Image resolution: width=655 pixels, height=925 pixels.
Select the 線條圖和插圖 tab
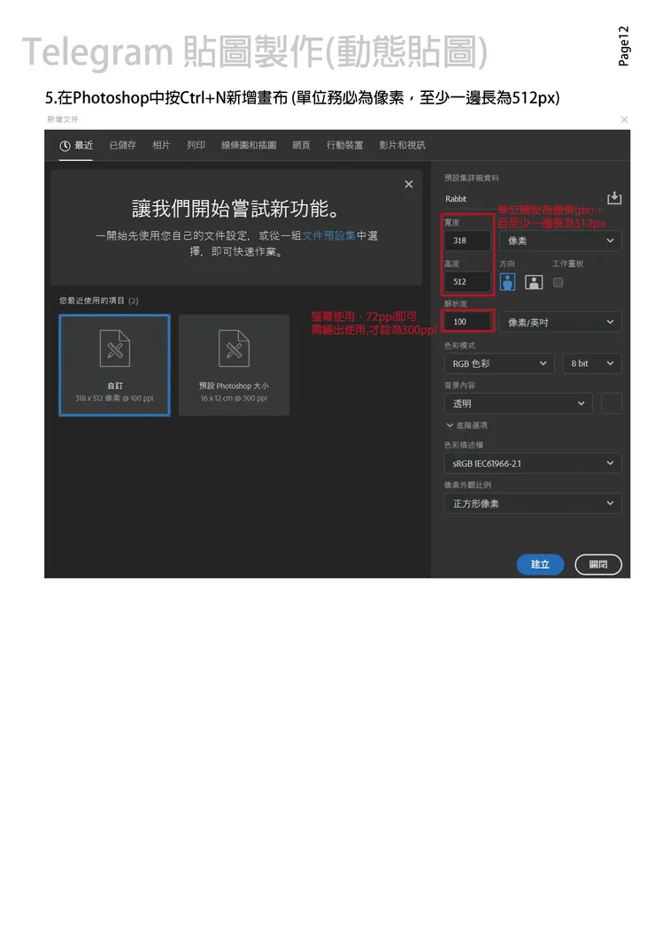[x=249, y=145]
